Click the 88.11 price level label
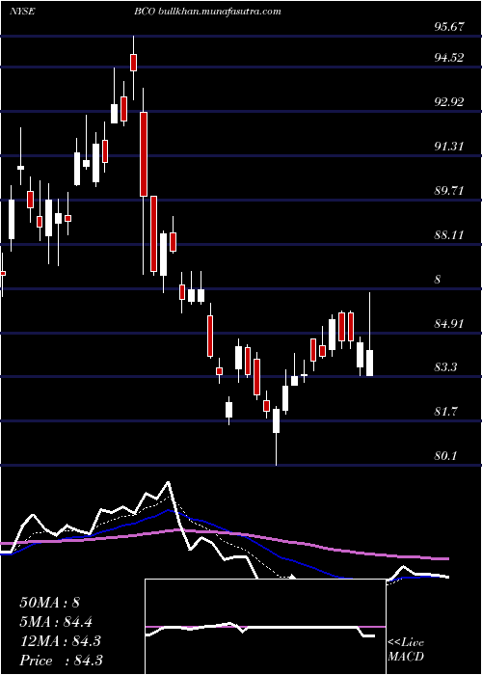The height and width of the screenshot is (675, 482). coord(448,235)
